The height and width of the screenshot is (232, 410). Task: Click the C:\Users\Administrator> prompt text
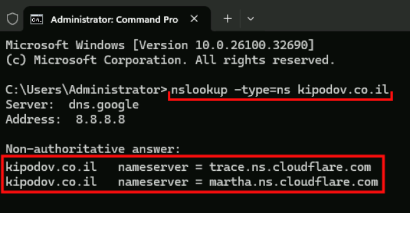[x=86, y=90]
